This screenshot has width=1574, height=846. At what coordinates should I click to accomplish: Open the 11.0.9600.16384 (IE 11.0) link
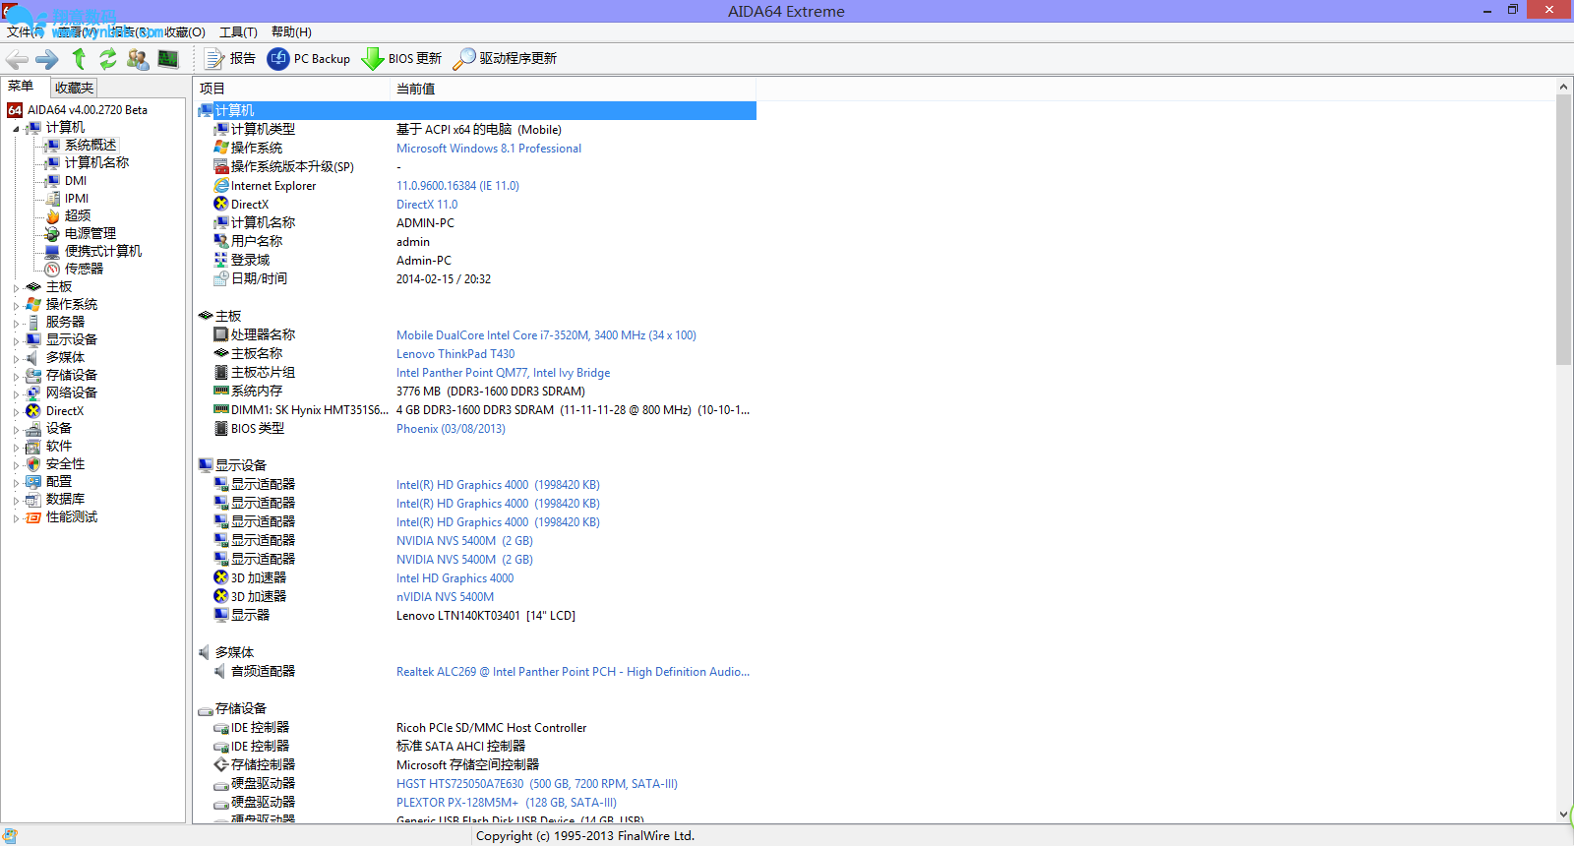457,186
